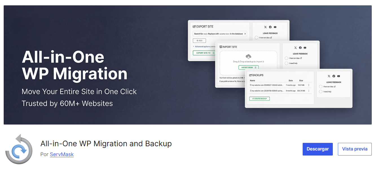Select 'I have an idea' radio beside Import Site
This screenshot has height=173, width=374.
pos(287,58)
